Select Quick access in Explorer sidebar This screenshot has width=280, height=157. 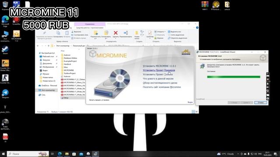tap(47, 53)
